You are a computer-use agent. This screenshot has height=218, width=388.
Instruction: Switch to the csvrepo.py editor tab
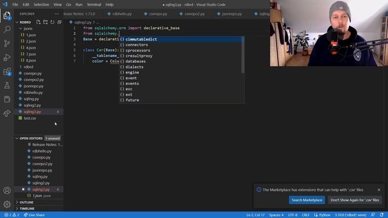156,14
